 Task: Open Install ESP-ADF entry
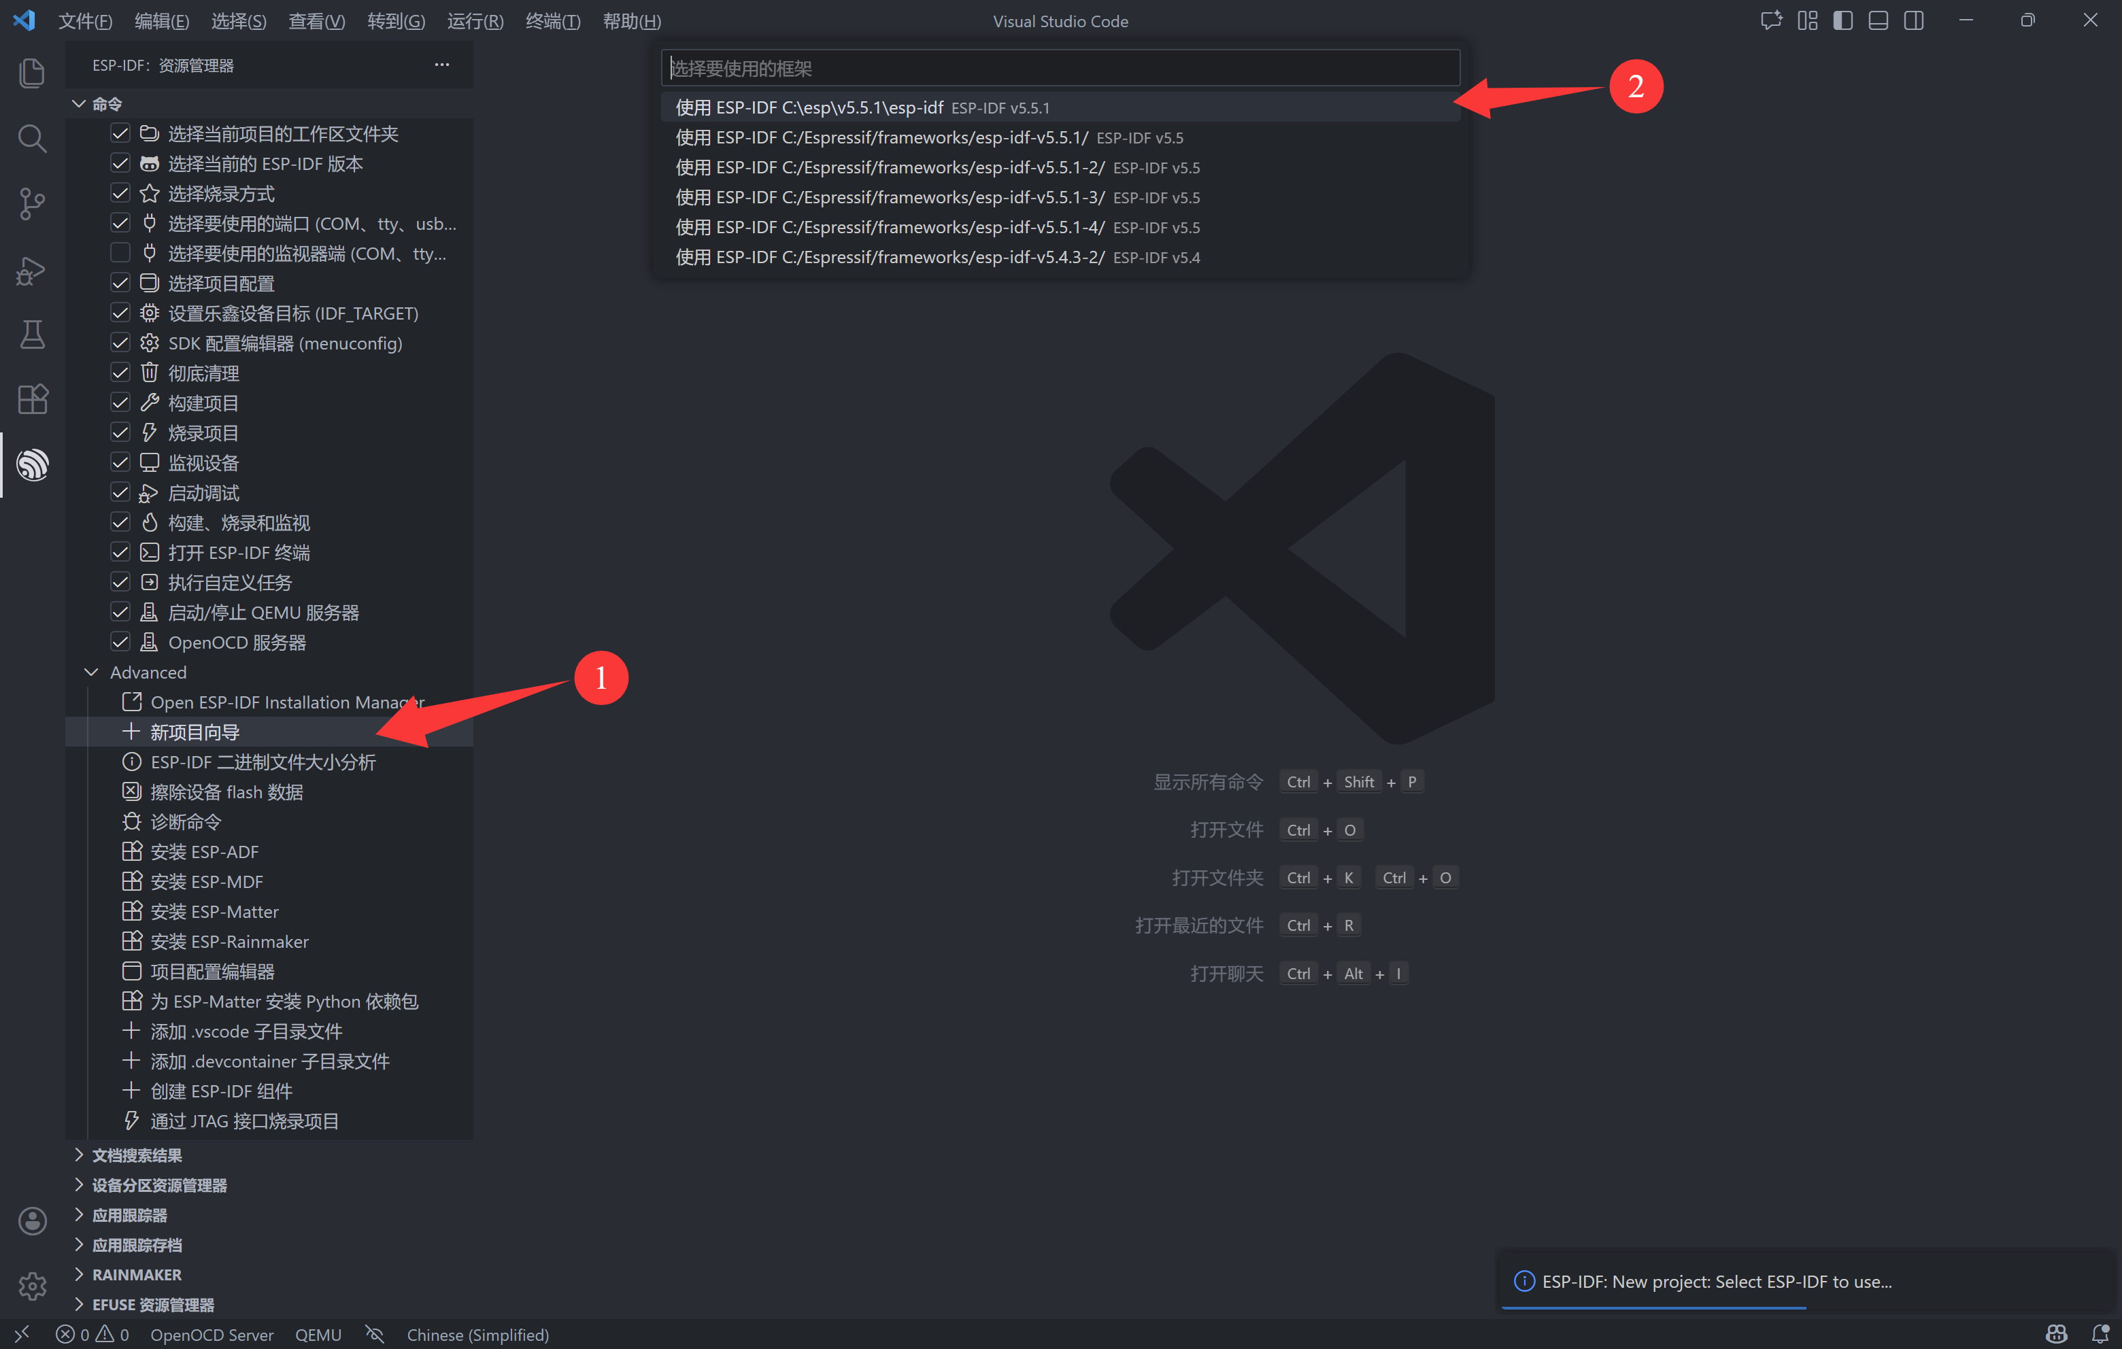pos(205,851)
